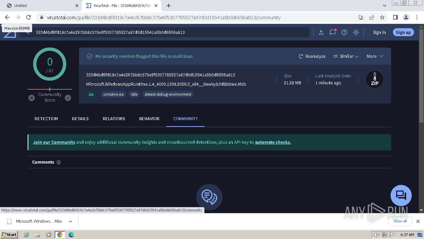Click the search magnifier icon
The height and width of the screenshot is (239, 424).
[x=28, y=32]
